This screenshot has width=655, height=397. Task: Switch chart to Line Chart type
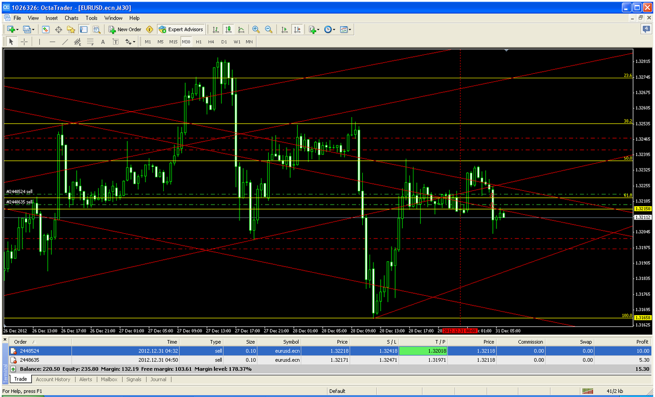click(241, 29)
